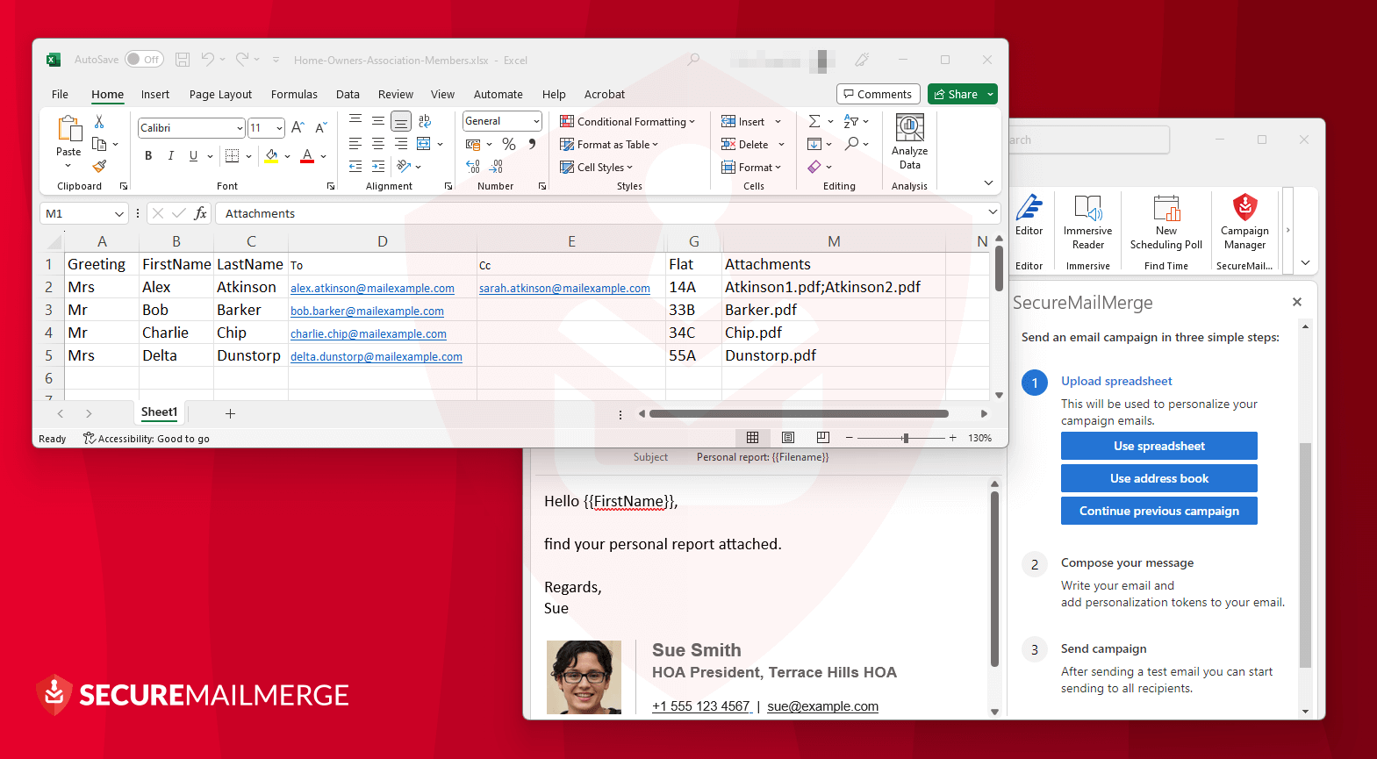
Task: Launch Immersive Reader
Action: (x=1087, y=210)
